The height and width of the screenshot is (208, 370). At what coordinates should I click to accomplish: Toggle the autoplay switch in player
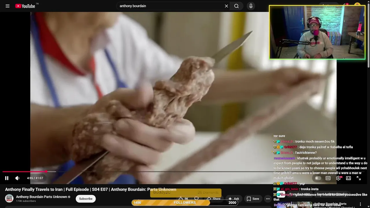pyautogui.click(x=318, y=178)
